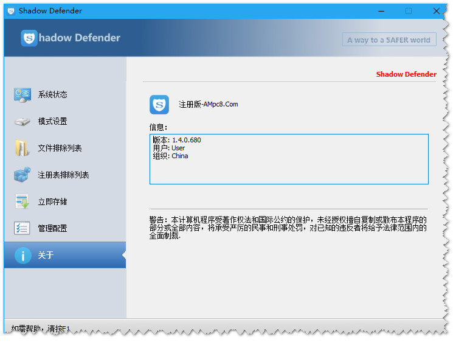The width and height of the screenshot is (456, 342).
Task: Click the shield icon beside 注册版 text
Action: (159, 105)
